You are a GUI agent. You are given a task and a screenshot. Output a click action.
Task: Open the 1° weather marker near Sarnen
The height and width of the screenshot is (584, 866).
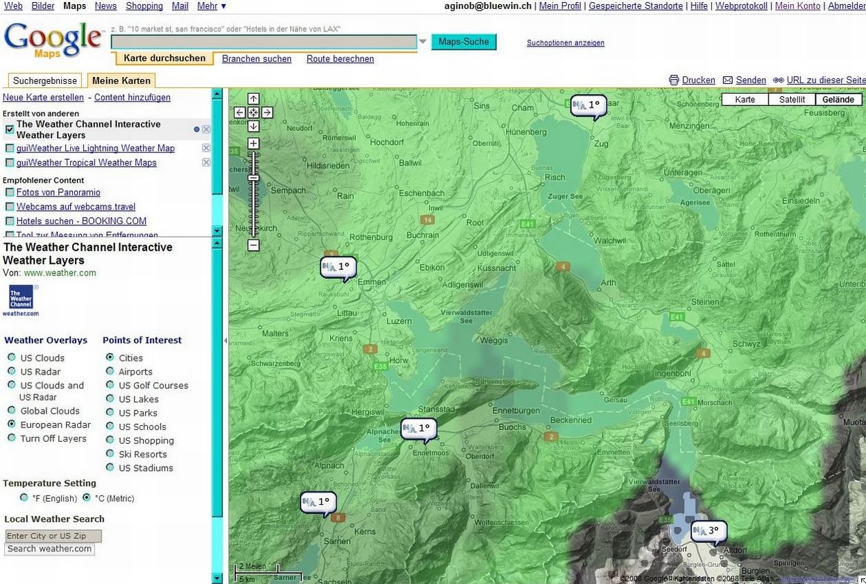pyautogui.click(x=318, y=503)
